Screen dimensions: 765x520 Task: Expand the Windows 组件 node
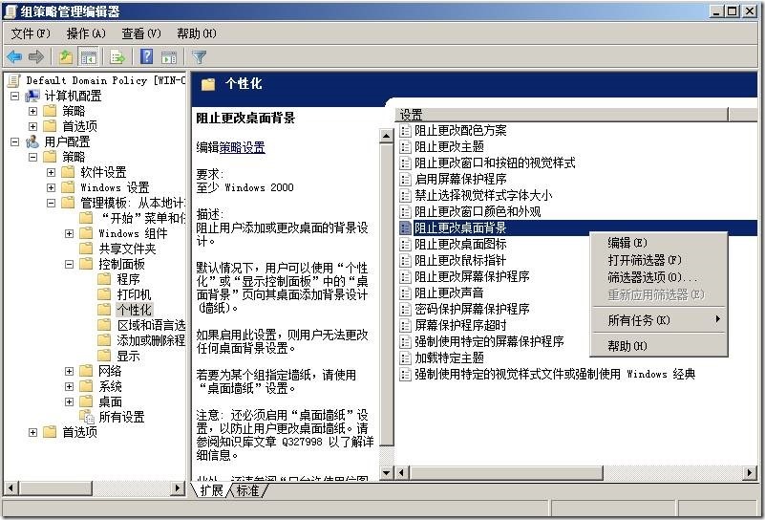[70, 233]
